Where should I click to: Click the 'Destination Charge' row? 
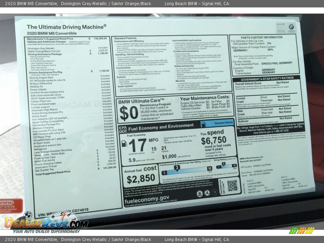(46, 167)
